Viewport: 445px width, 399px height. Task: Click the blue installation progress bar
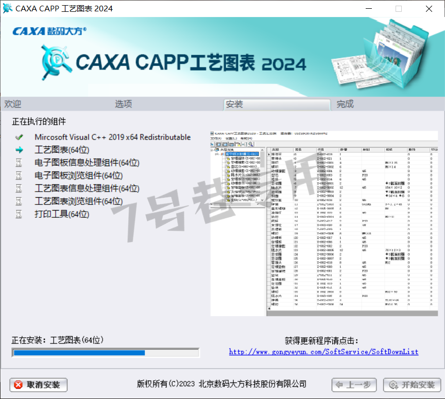coord(106,353)
